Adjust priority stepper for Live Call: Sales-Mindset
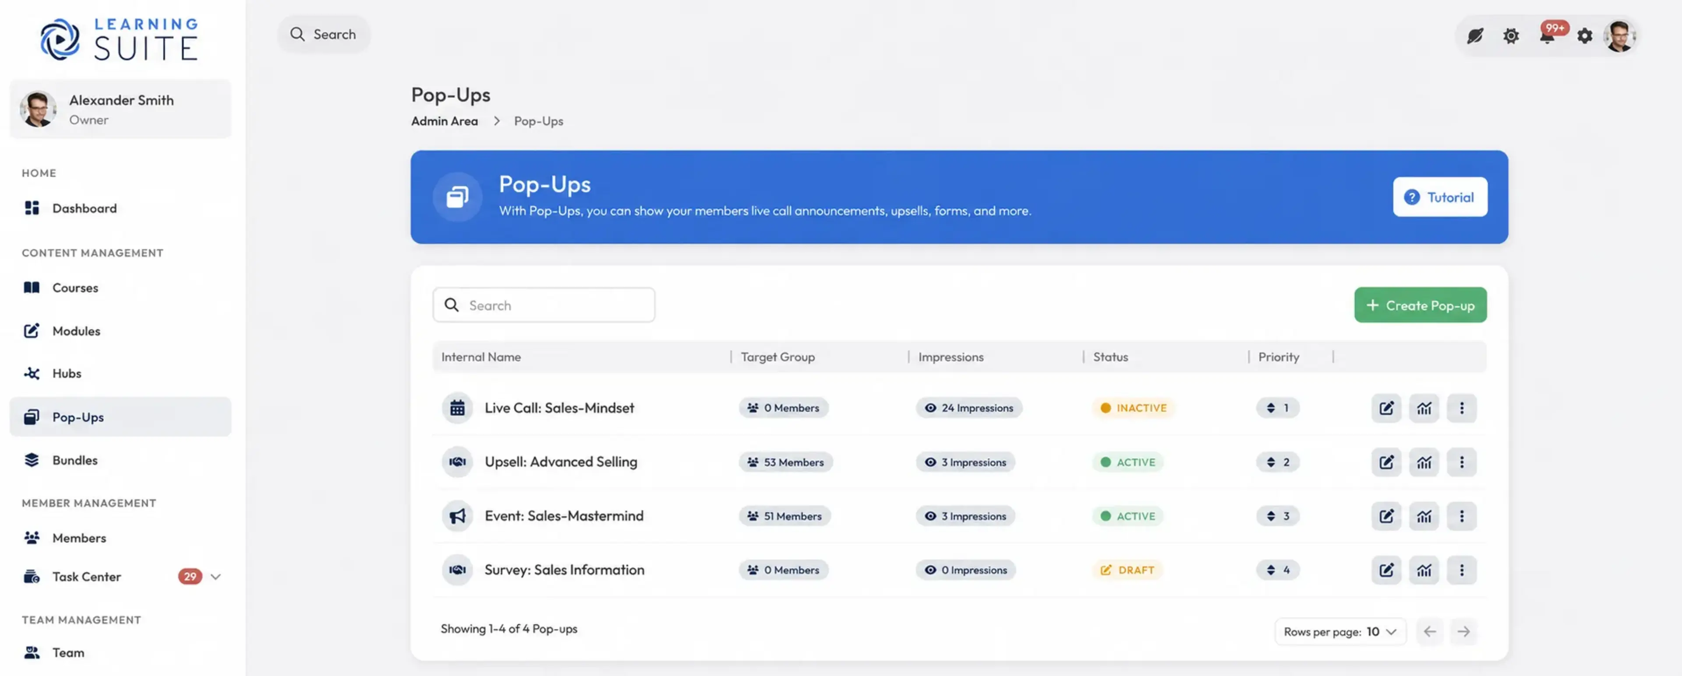 coord(1277,408)
